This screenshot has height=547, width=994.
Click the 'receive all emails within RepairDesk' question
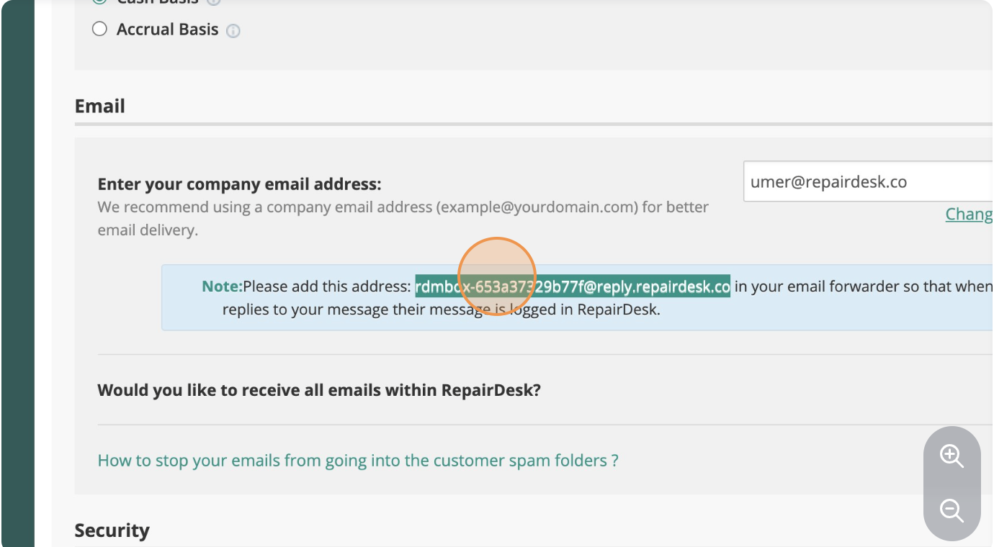[319, 390]
